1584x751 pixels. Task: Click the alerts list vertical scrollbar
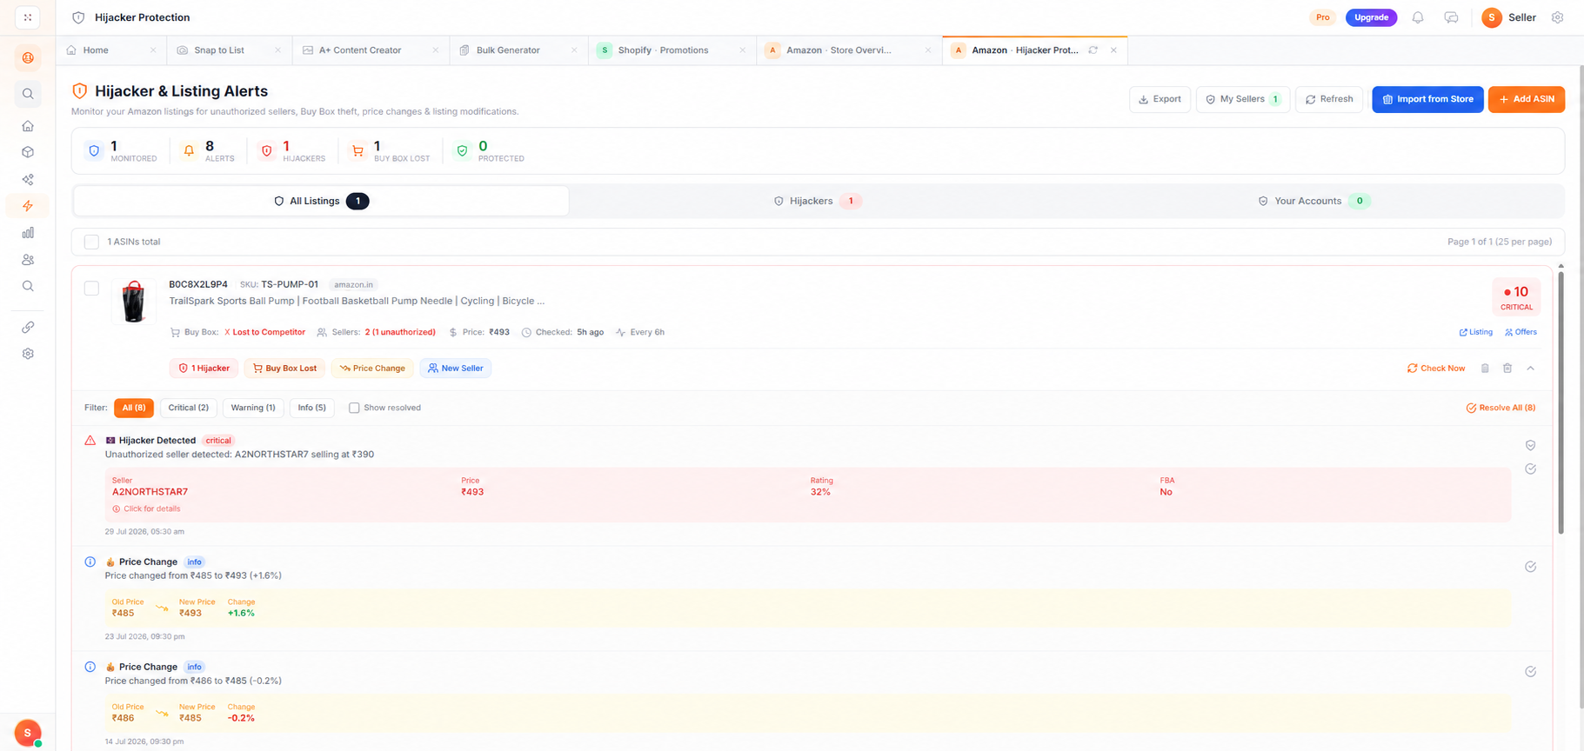(1561, 402)
